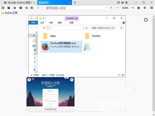Image resolution: width=155 pixels, height=116 pixels.
Task: Open Firefox options gear in toolbar
Action: click(145, 8)
